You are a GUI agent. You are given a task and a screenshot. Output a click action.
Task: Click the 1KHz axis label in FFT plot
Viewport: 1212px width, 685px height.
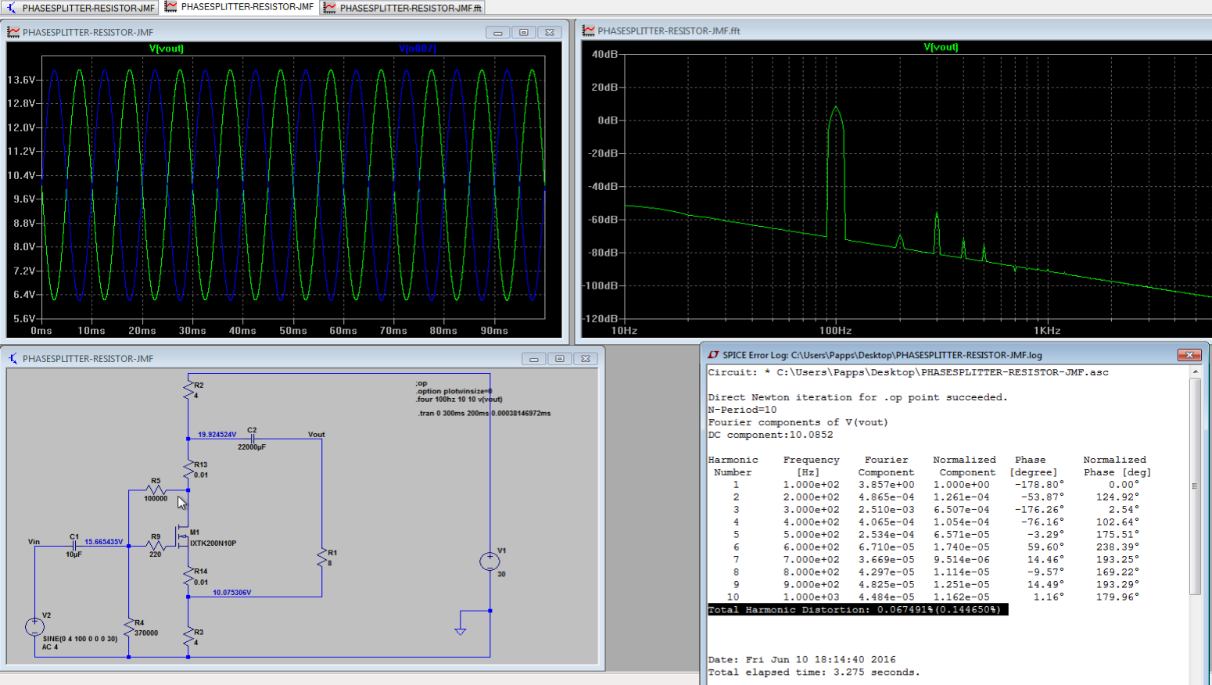(x=1047, y=331)
